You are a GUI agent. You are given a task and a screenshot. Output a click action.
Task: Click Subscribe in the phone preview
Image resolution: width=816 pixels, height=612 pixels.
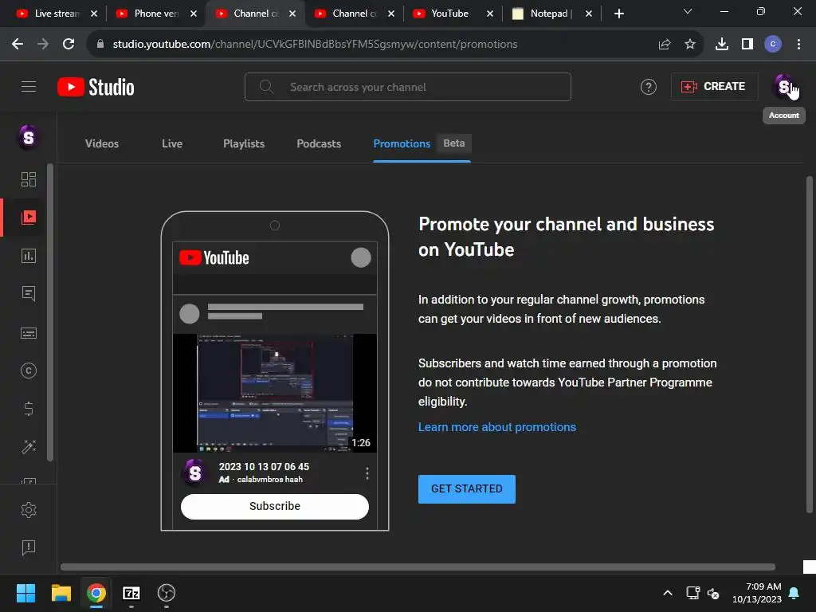click(x=275, y=506)
